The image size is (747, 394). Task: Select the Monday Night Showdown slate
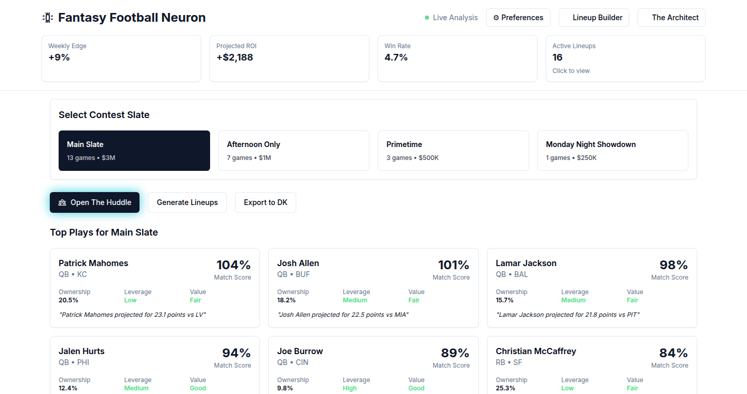click(613, 151)
